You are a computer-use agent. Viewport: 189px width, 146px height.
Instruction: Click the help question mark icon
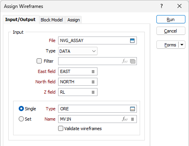(x=162, y=6)
